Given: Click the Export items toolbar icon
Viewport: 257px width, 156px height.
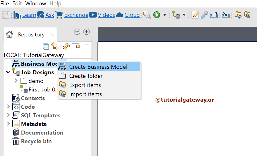Looking at the screenshot, I should (239, 15).
